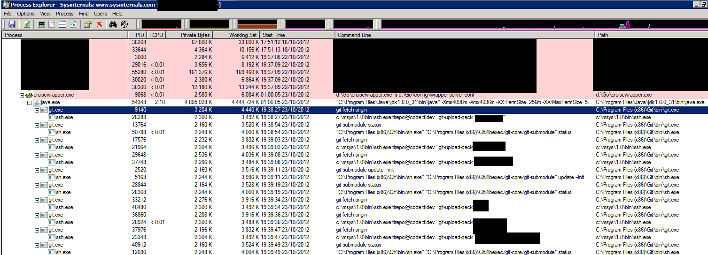This screenshot has height=255, width=708.
Task: Click PID 55280 cell
Action: (x=139, y=72)
